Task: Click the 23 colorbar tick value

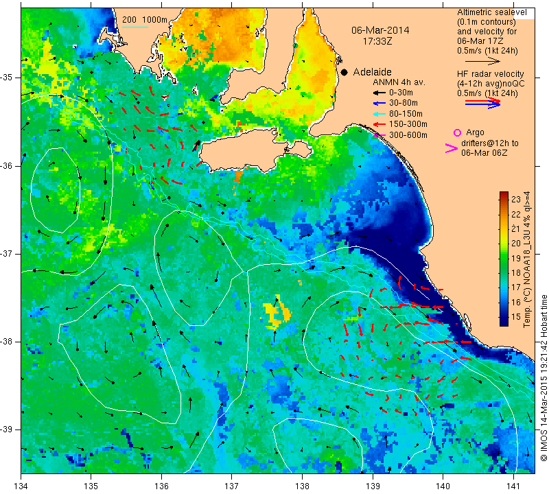Action: (x=516, y=200)
